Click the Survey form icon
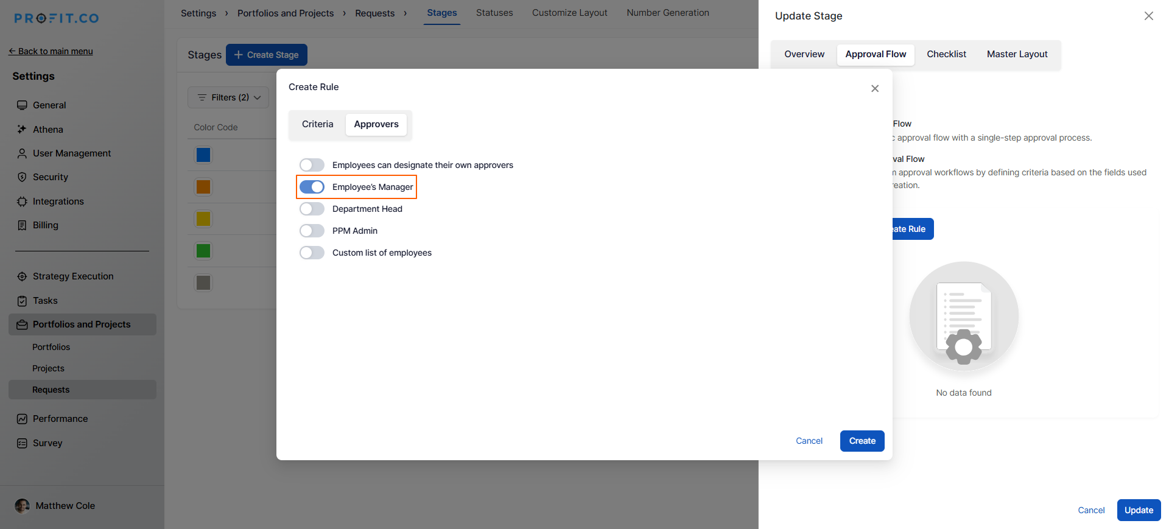This screenshot has height=529, width=1169. pos(22,443)
